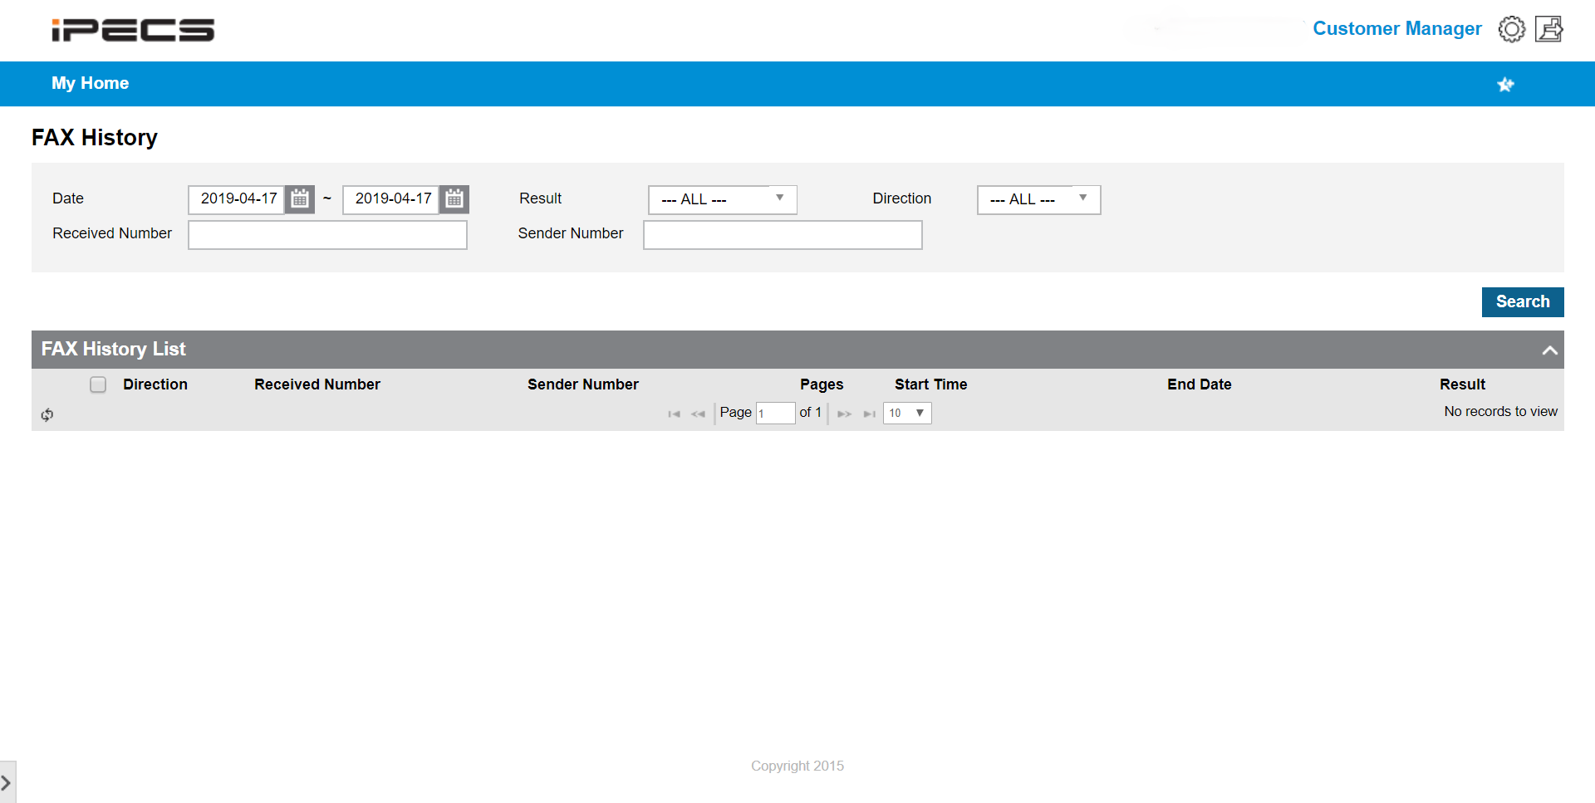This screenshot has width=1595, height=803.
Task: Open the Result filter dropdown
Action: coord(722,199)
